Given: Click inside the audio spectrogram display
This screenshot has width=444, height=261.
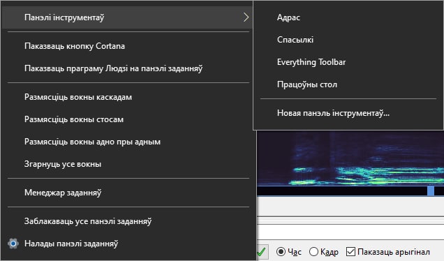Looking at the screenshot, I should [x=350, y=158].
